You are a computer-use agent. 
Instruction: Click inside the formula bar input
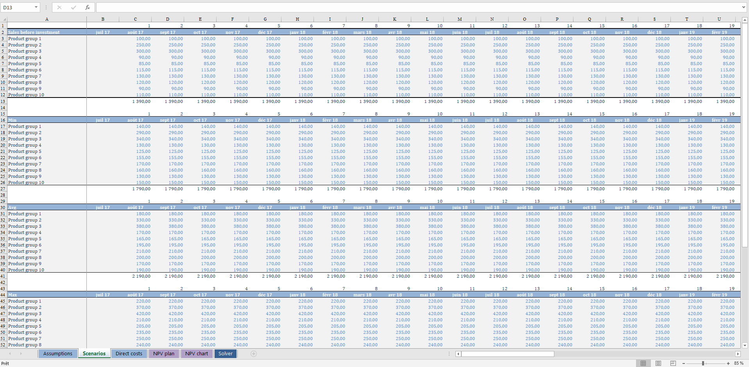click(x=418, y=7)
